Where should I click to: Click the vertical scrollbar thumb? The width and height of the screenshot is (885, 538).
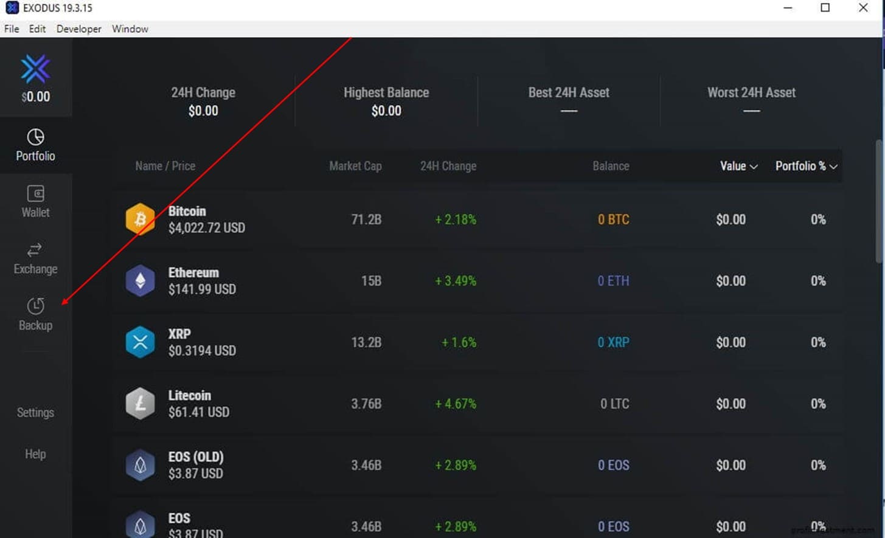879,201
